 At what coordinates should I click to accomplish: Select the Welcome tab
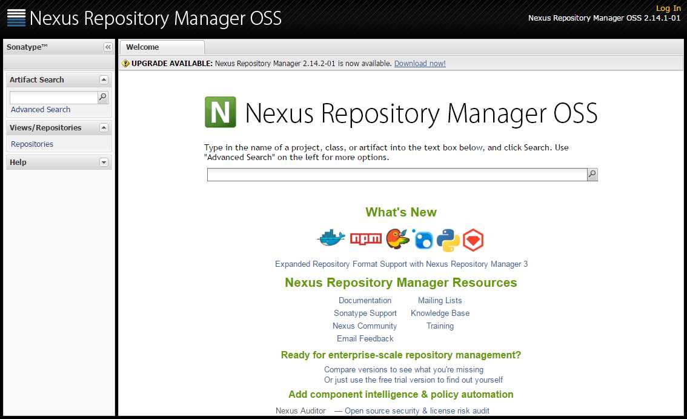tap(161, 47)
